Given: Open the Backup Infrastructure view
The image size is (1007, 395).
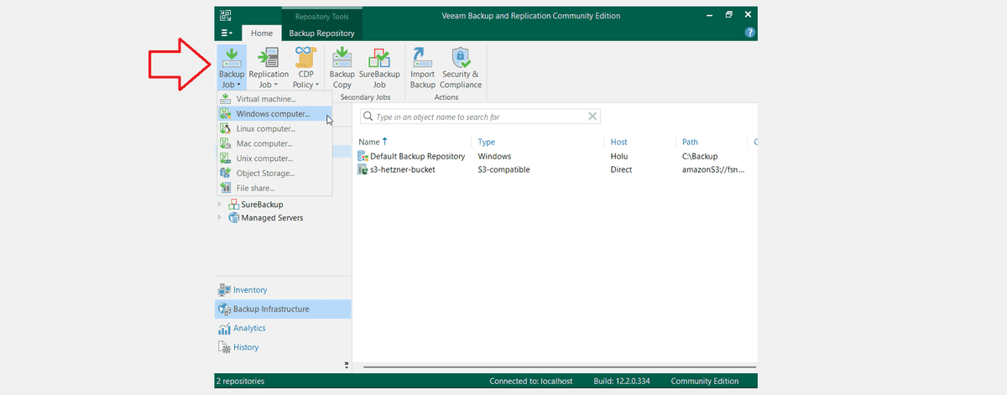Looking at the screenshot, I should (284, 309).
